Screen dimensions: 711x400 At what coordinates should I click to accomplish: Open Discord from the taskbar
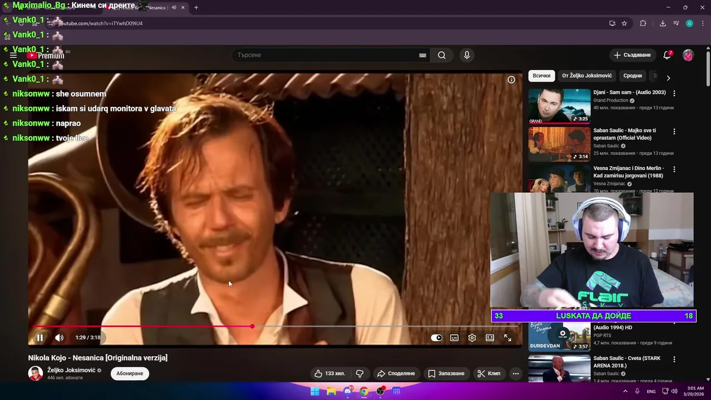348,391
